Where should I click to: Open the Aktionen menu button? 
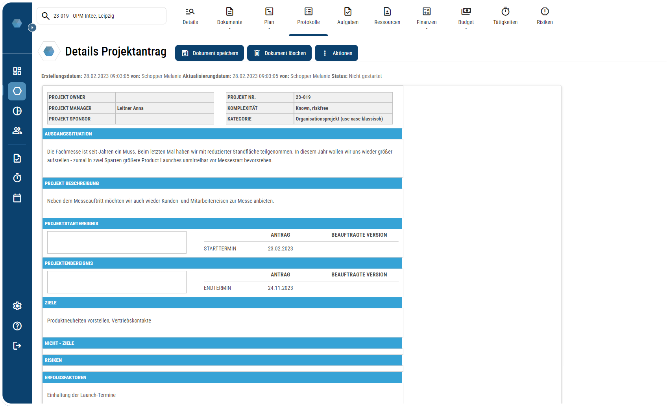336,53
